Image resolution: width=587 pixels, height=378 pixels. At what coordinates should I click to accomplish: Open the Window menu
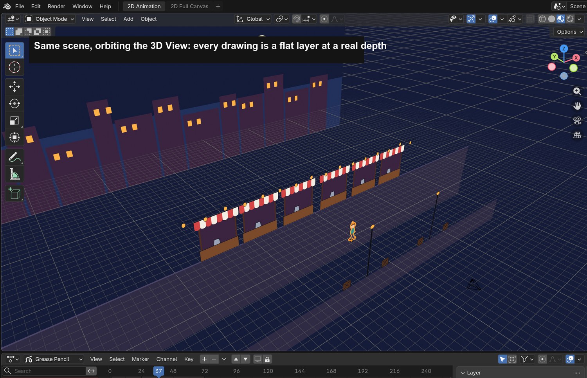(x=82, y=6)
